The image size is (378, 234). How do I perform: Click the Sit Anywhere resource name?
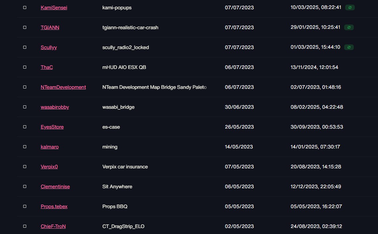pyautogui.click(x=117, y=187)
